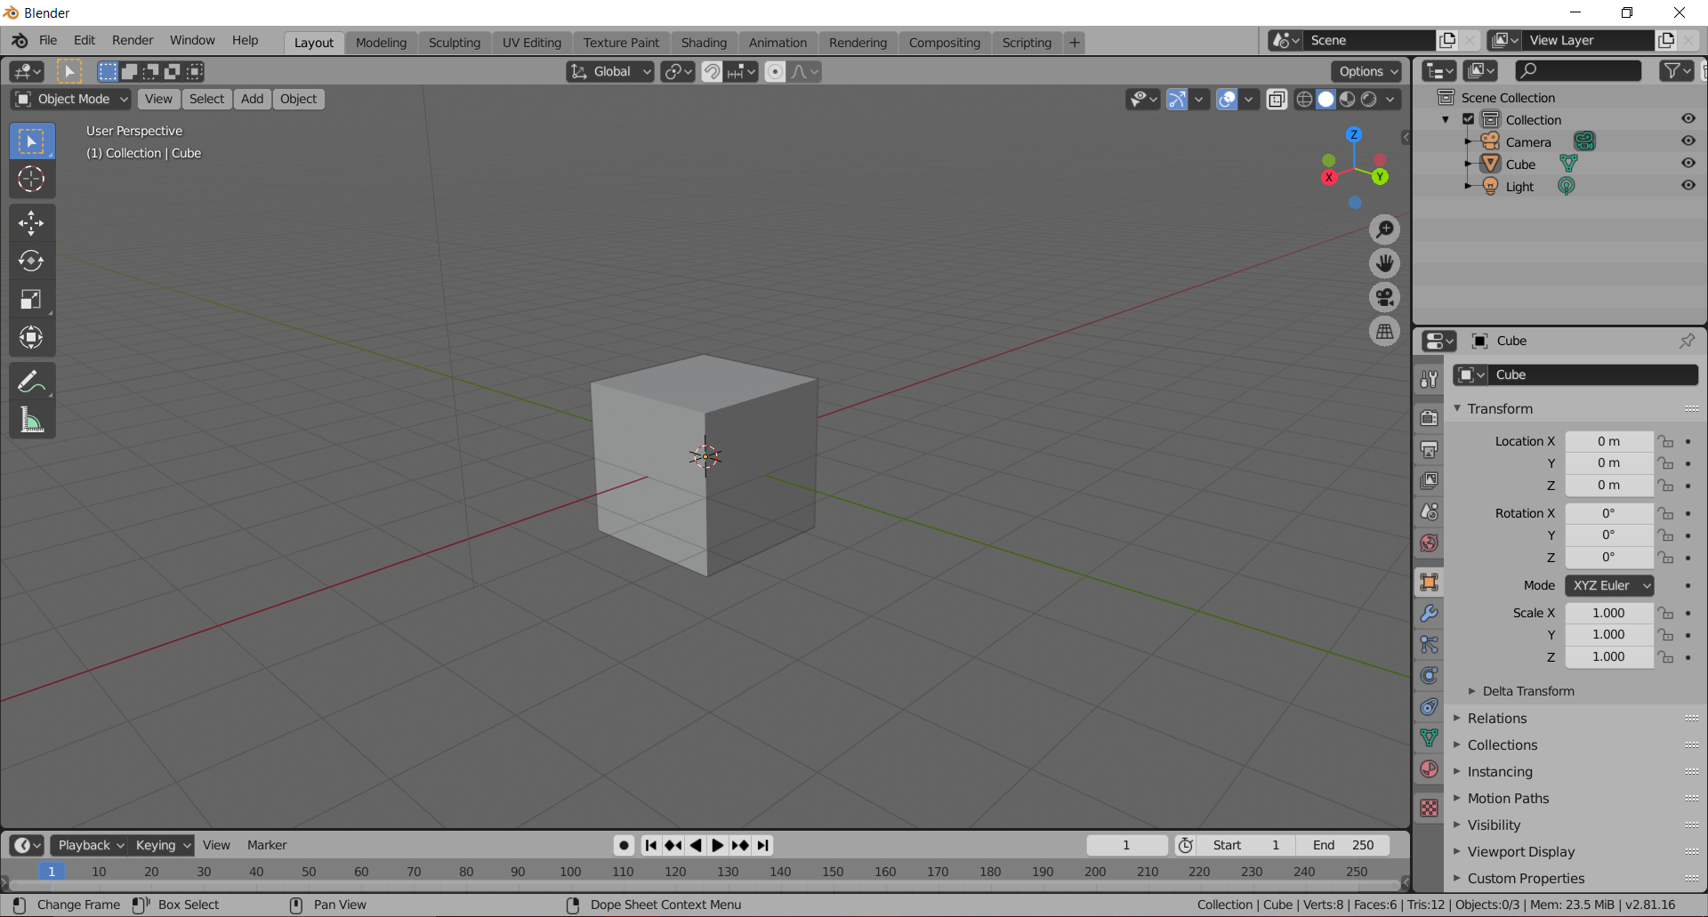Select the Rotate tool
Screen dimensions: 1708x917
click(x=31, y=261)
